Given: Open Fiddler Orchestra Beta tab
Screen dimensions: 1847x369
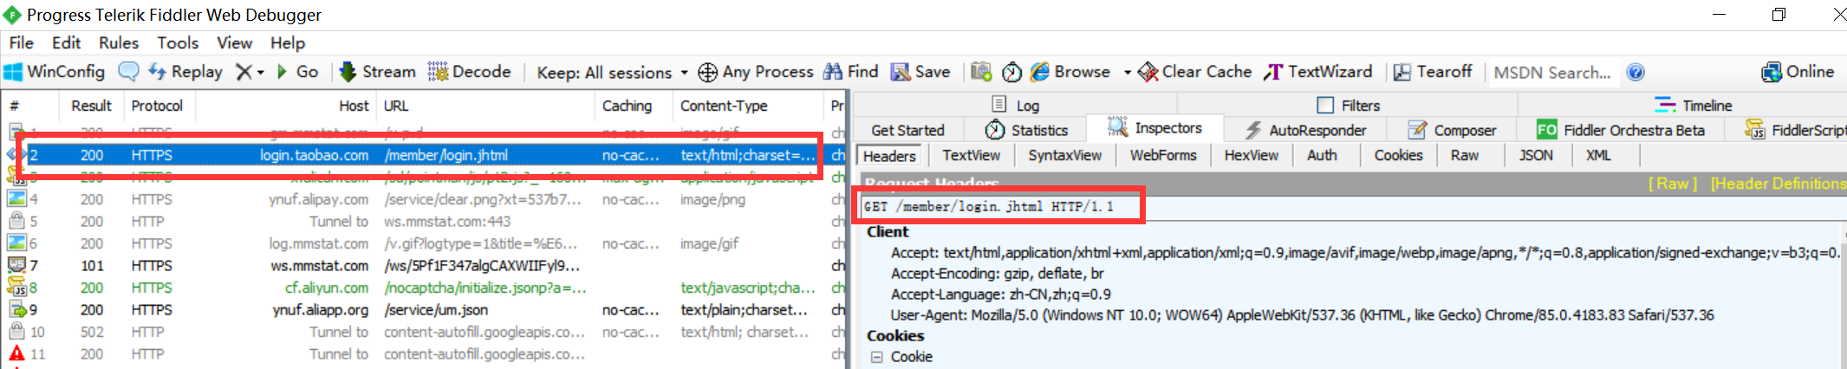Looking at the screenshot, I should (x=1620, y=130).
